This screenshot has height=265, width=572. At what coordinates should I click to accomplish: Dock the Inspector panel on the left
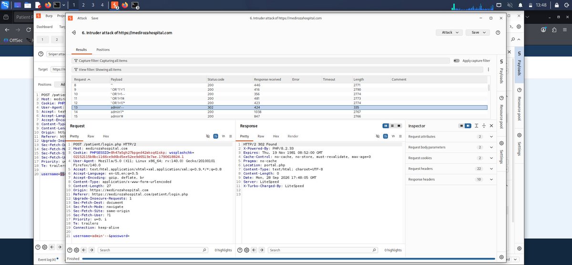point(462,126)
